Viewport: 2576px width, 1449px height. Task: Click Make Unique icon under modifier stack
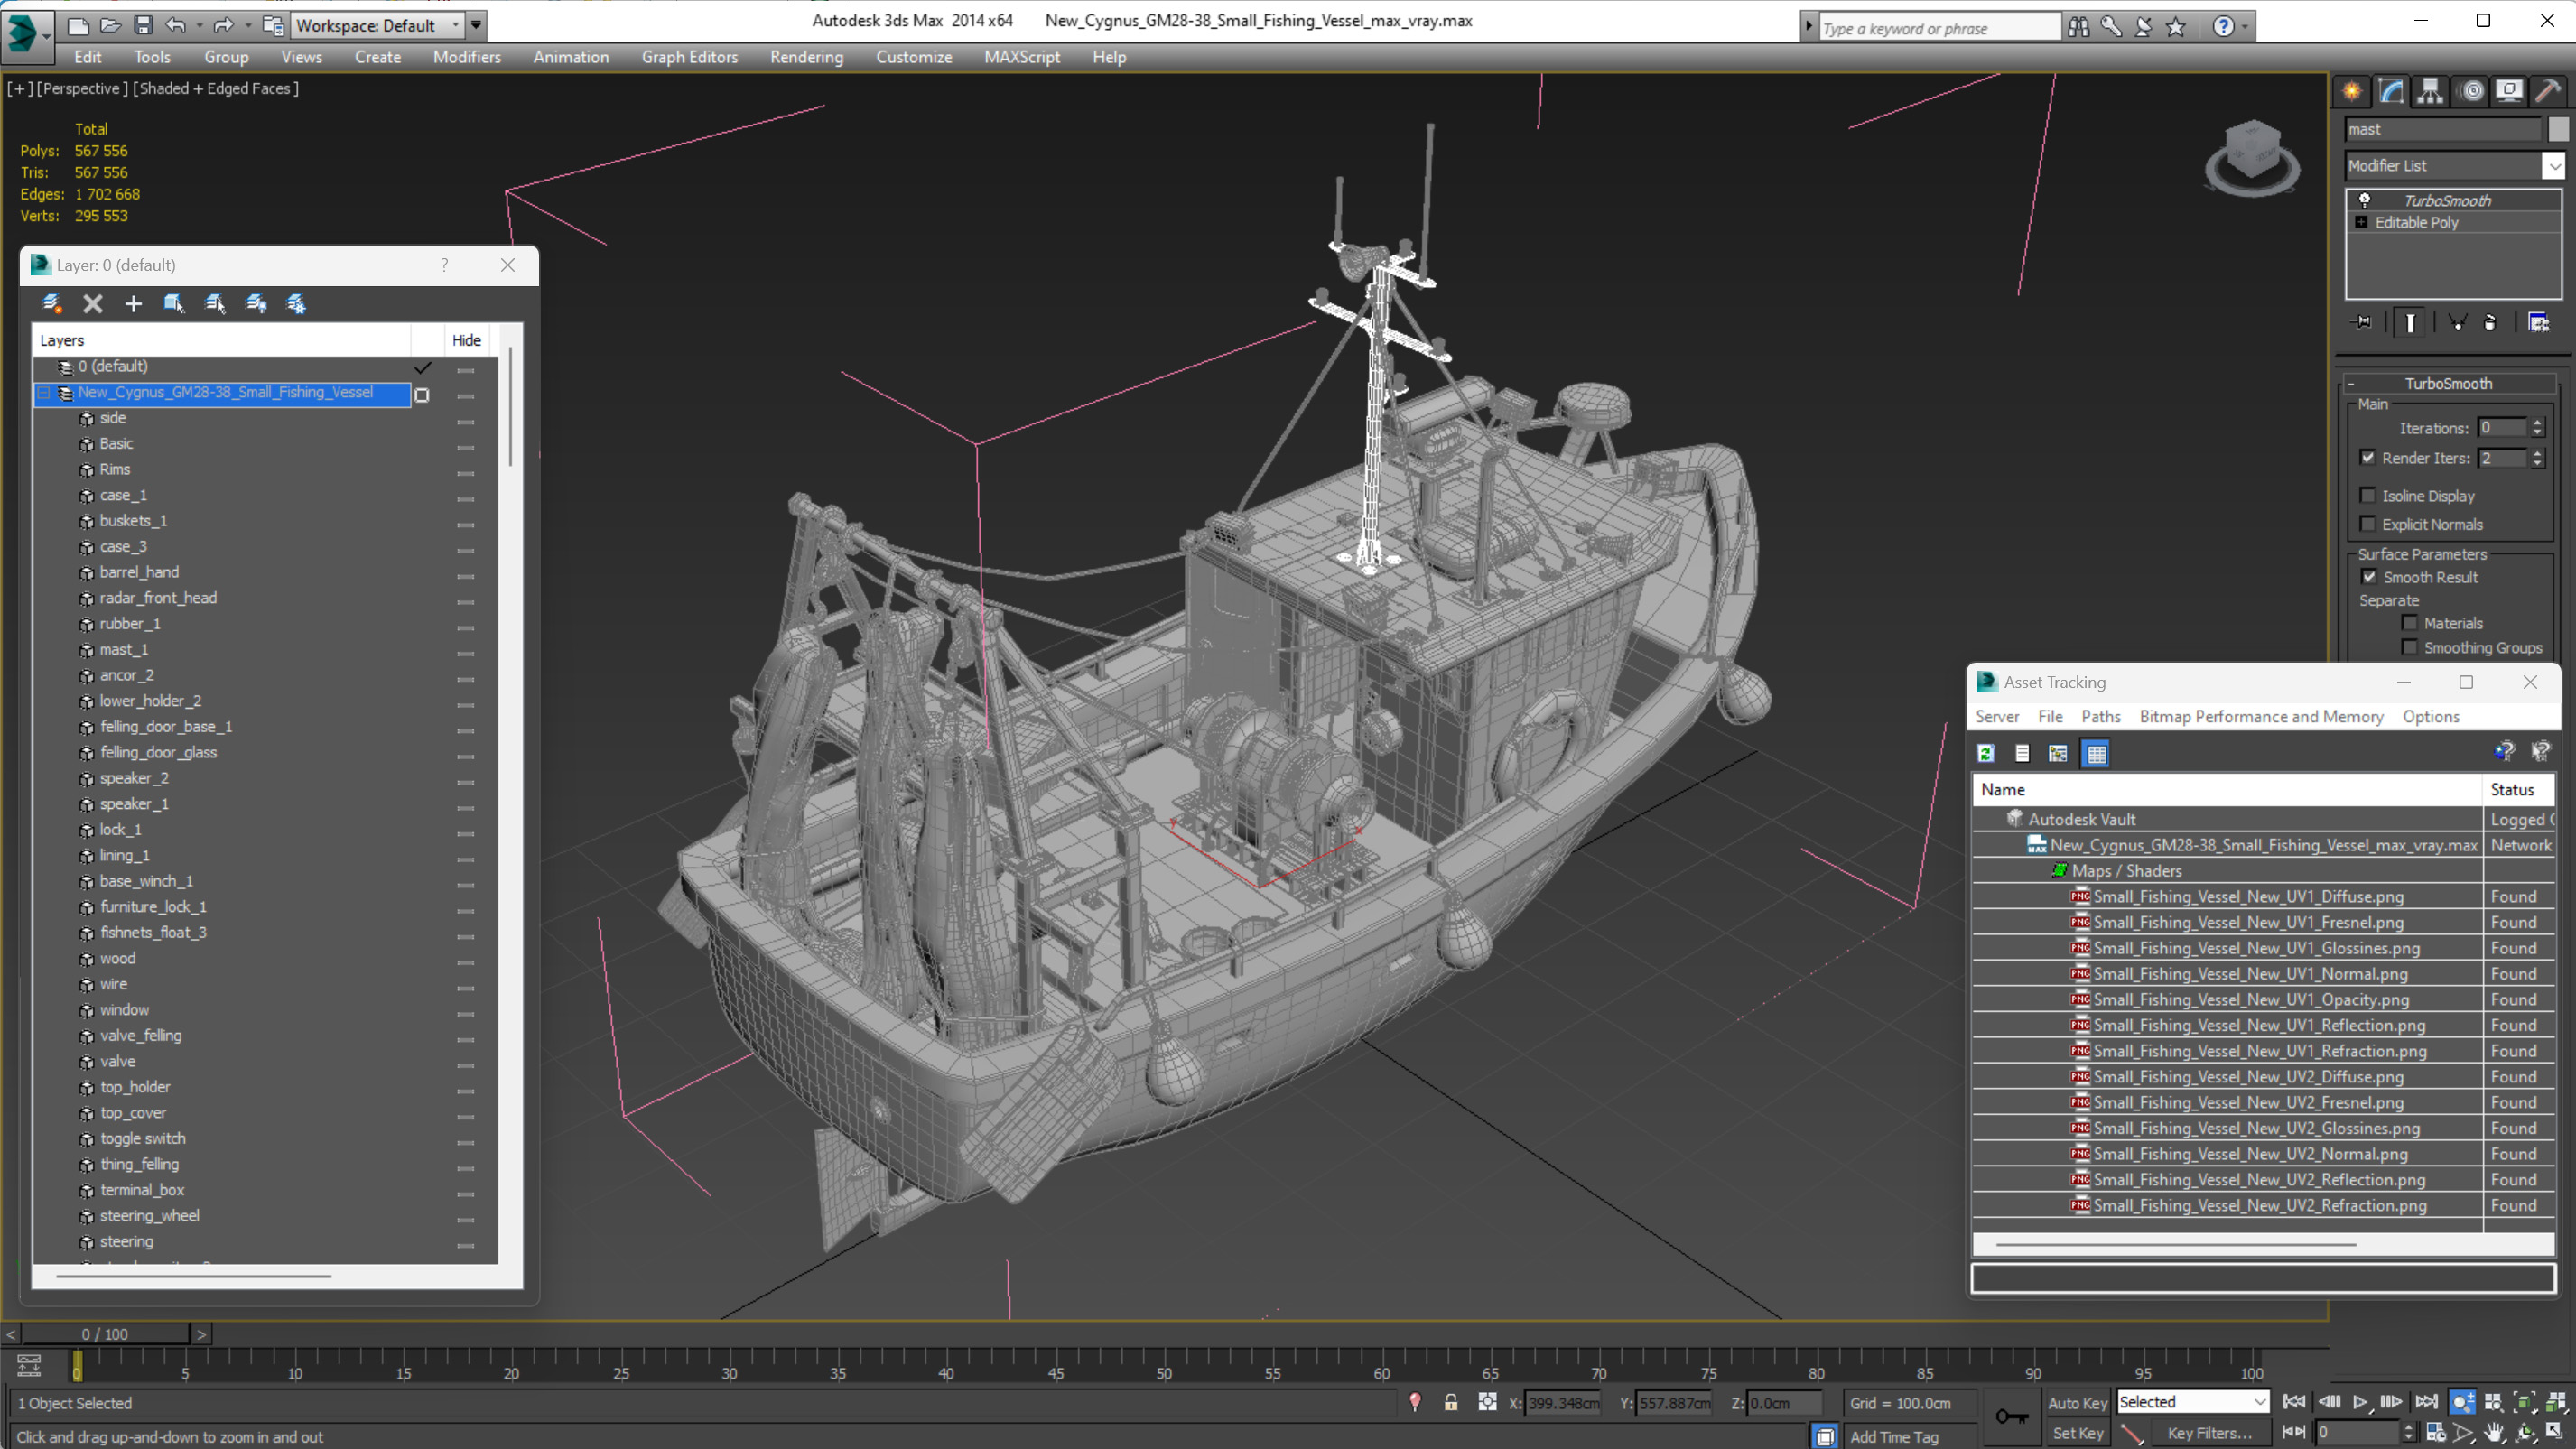coord(2457,322)
